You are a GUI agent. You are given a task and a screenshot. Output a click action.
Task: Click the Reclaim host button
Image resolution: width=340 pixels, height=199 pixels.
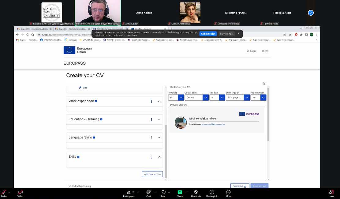pos(208,34)
